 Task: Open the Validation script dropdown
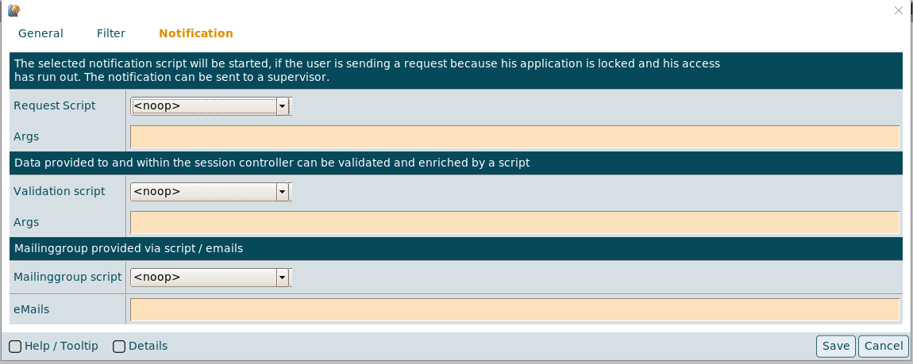(282, 192)
